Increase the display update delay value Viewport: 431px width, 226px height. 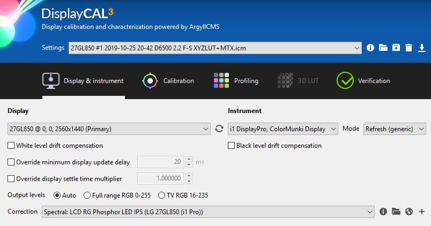tap(189, 159)
